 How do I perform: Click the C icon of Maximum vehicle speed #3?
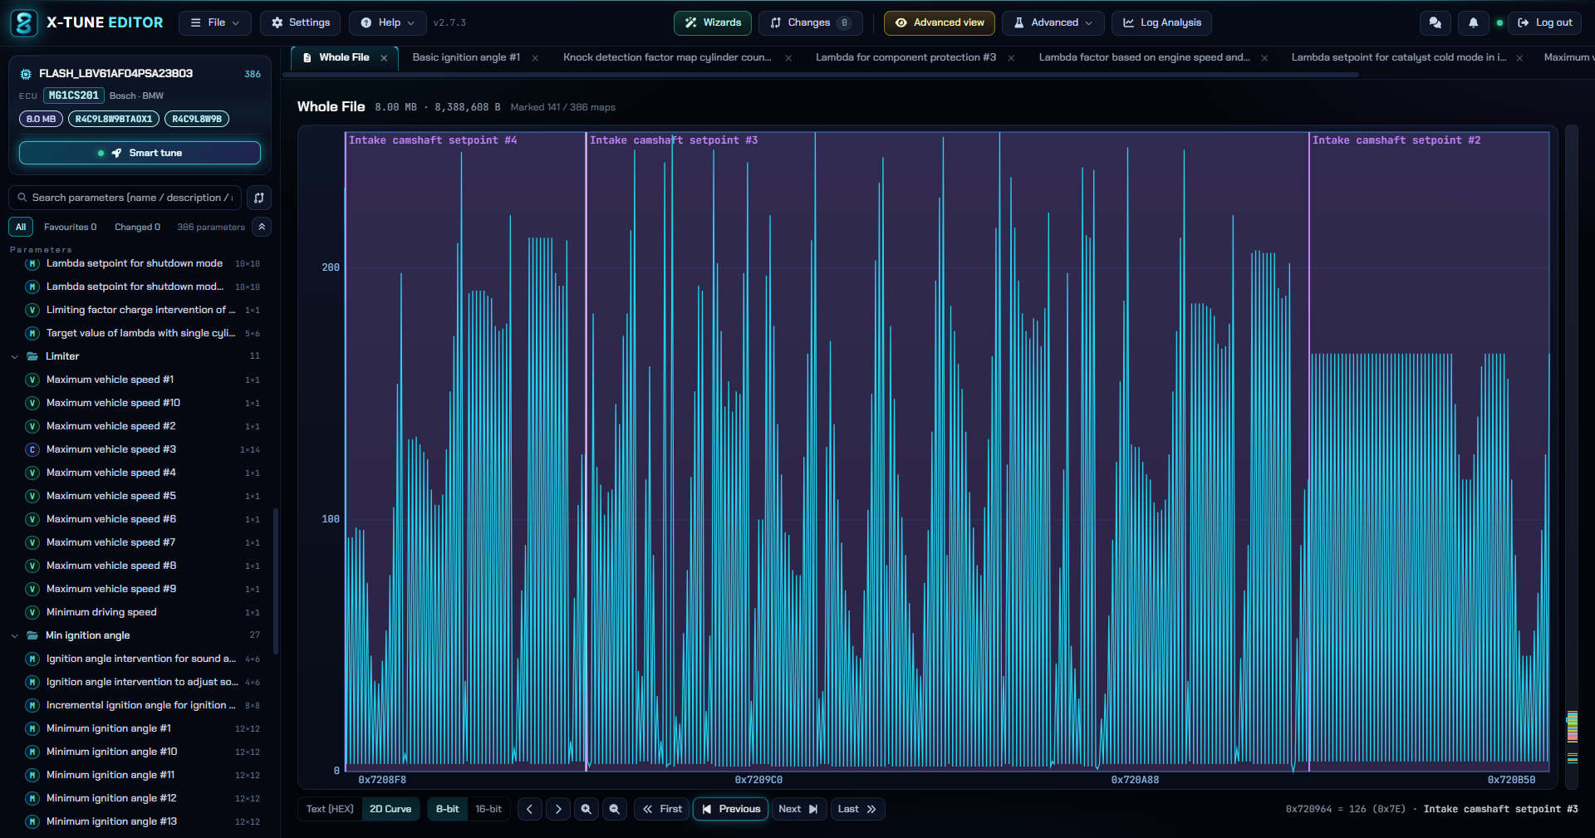point(32,449)
